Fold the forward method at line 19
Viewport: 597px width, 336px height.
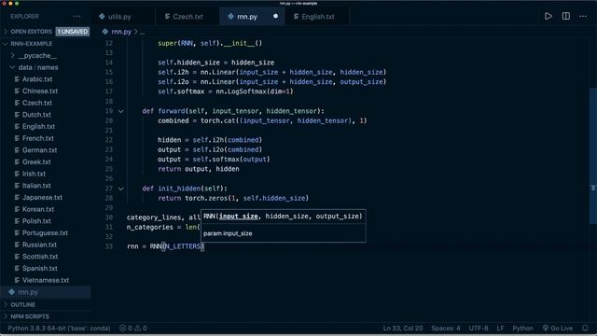(120, 111)
